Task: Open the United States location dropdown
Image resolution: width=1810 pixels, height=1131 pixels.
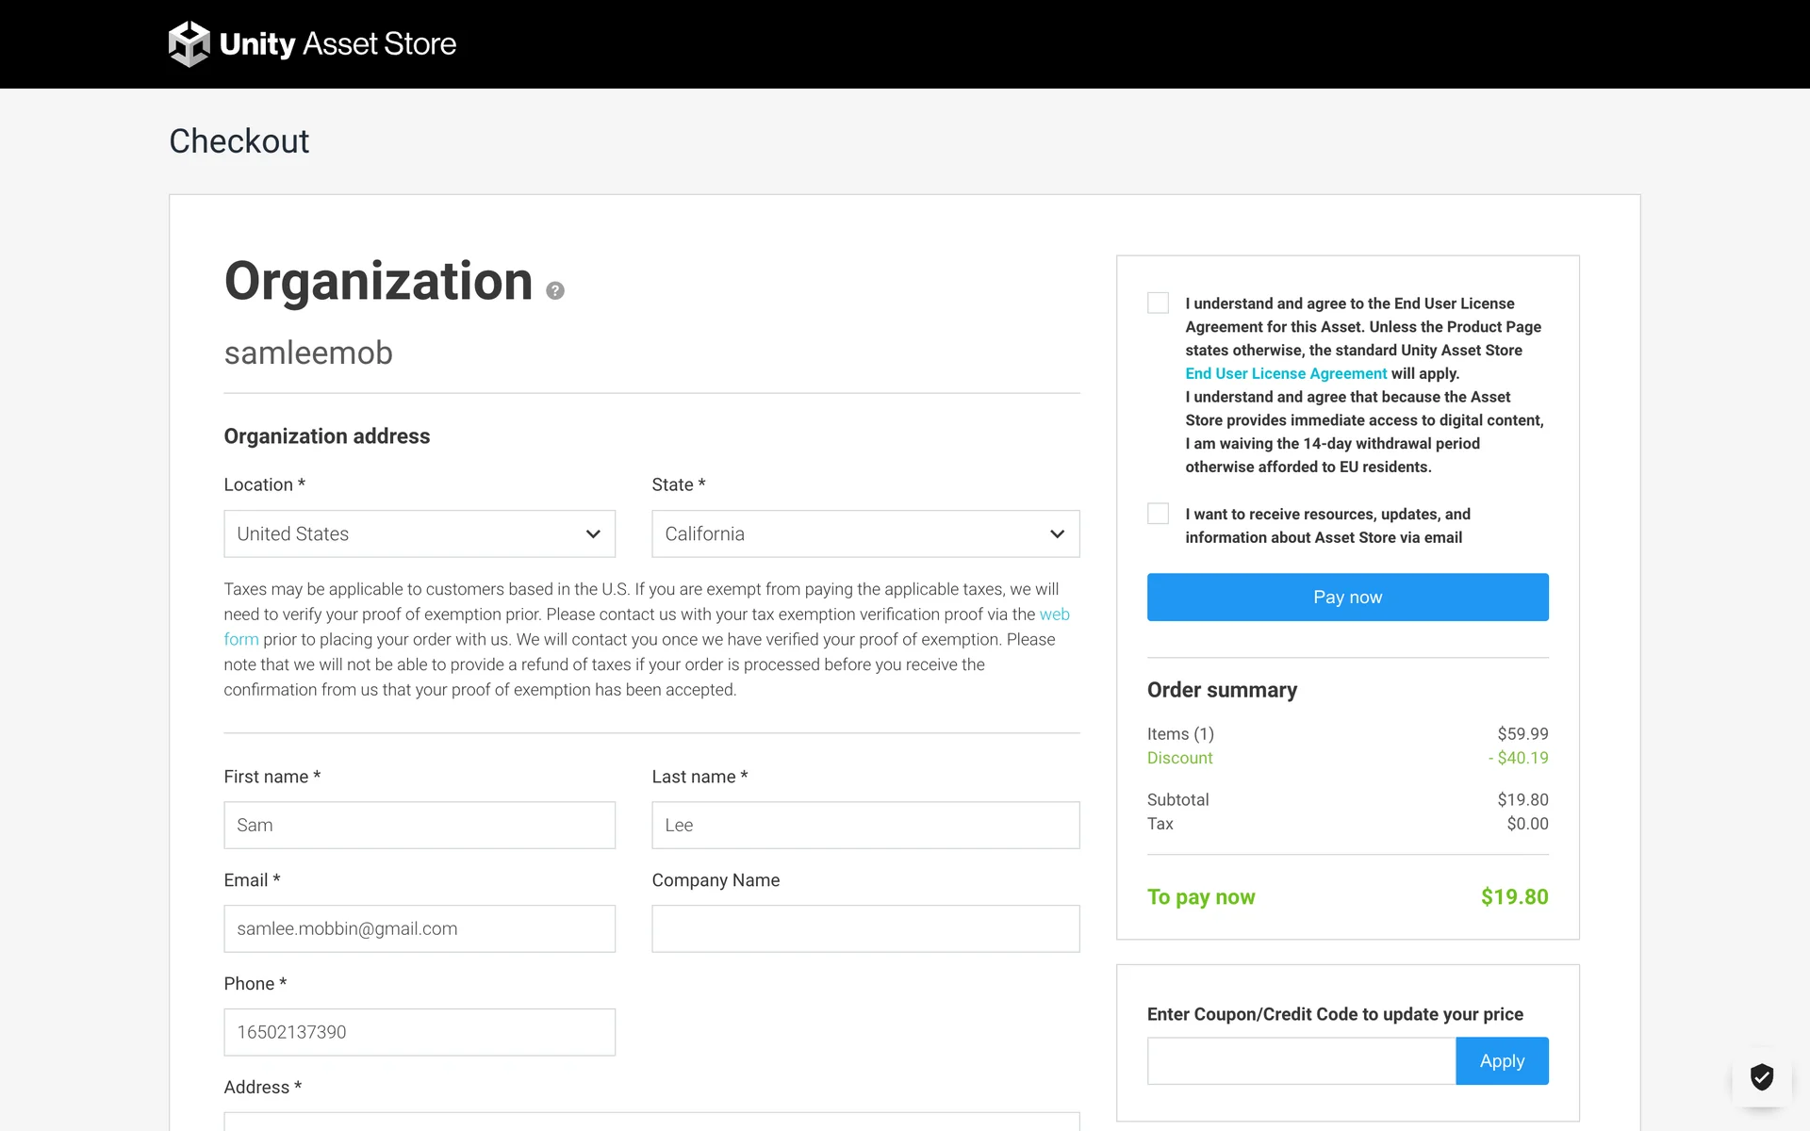Action: coord(405,534)
